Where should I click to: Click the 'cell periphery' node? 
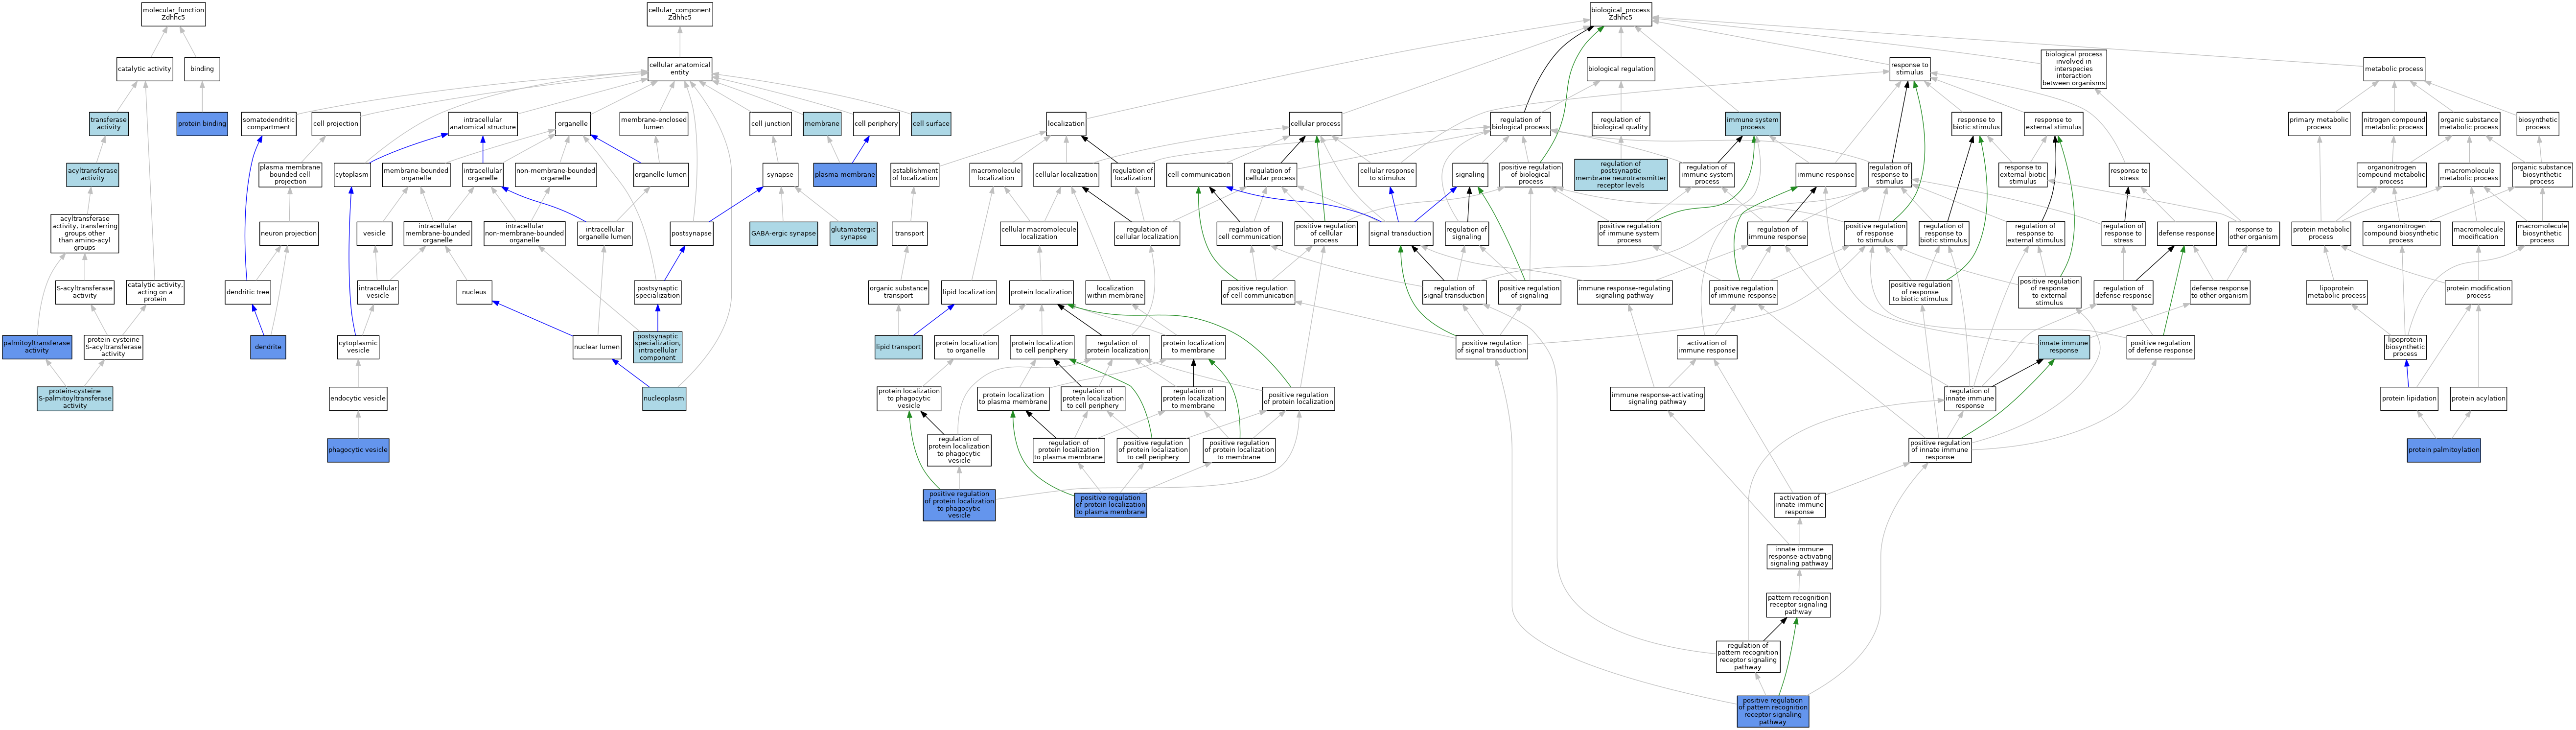(x=876, y=124)
